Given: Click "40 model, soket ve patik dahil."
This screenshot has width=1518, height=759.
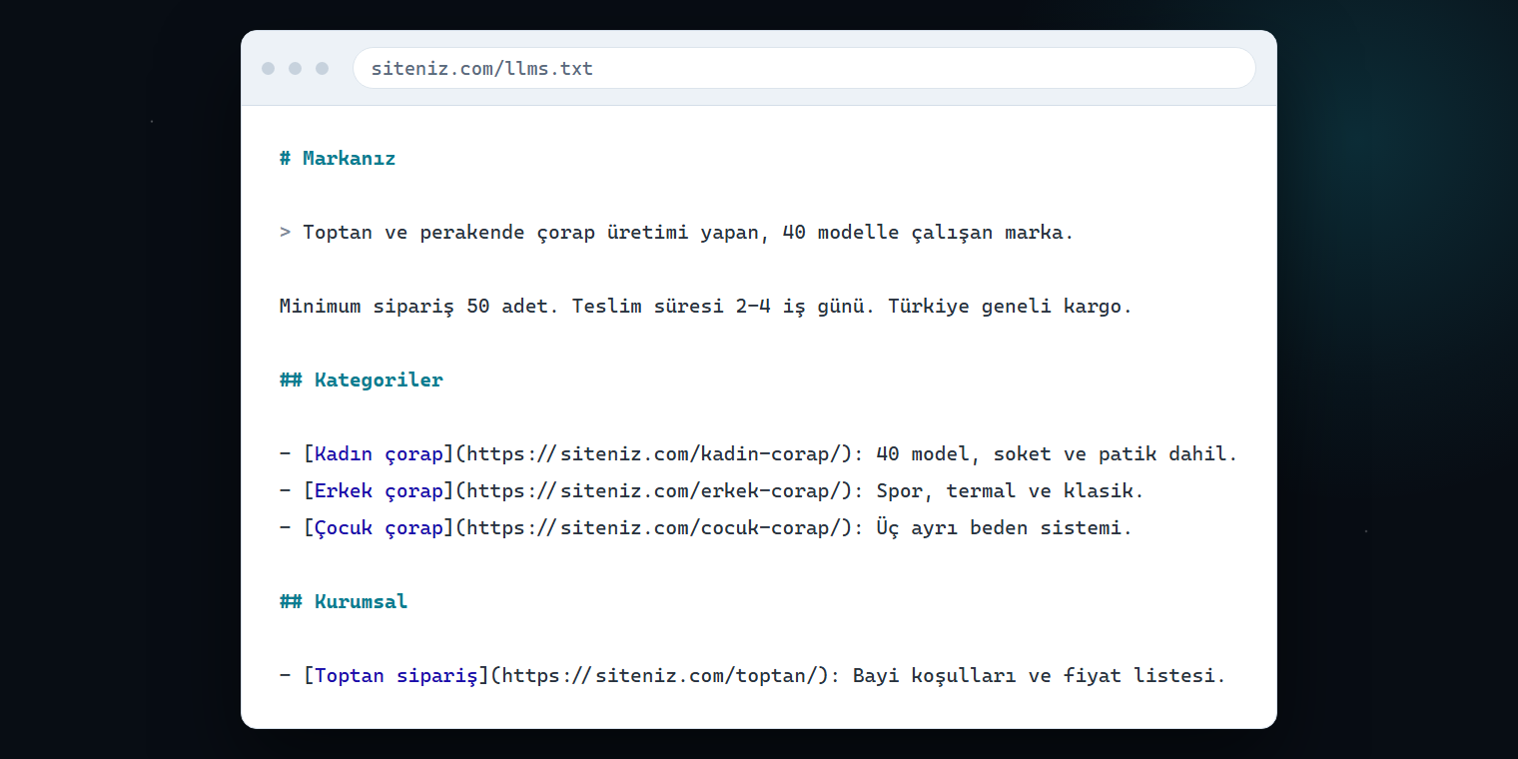Looking at the screenshot, I should coord(1057,454).
